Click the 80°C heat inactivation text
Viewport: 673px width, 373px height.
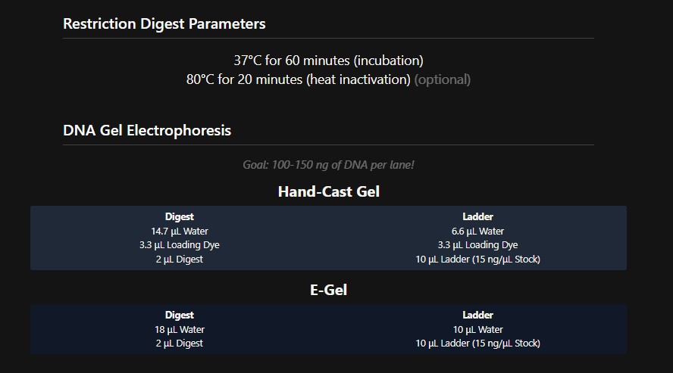(299, 79)
